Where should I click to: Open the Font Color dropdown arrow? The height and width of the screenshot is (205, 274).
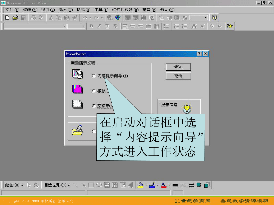click(169, 185)
